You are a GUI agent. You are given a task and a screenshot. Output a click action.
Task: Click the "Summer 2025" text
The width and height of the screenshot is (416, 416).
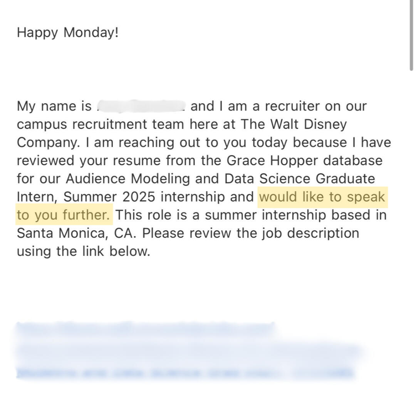pyautogui.click(x=109, y=197)
